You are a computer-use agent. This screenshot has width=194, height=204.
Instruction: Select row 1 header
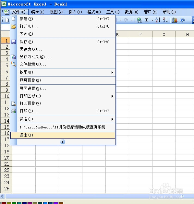pyautogui.click(x=6, y=41)
